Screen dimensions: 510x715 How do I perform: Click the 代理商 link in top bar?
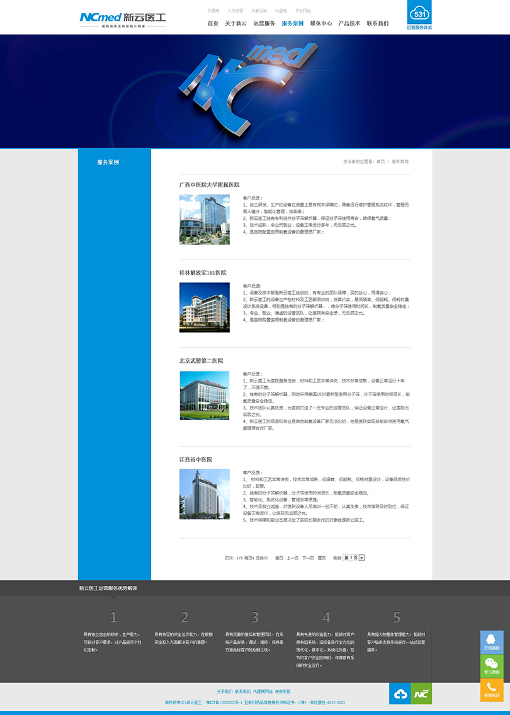pos(213,11)
